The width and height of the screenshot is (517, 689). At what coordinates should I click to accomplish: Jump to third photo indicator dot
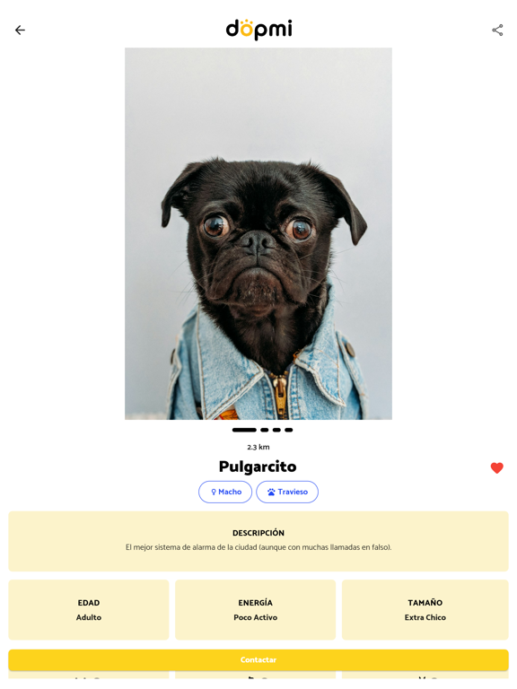[x=276, y=430]
